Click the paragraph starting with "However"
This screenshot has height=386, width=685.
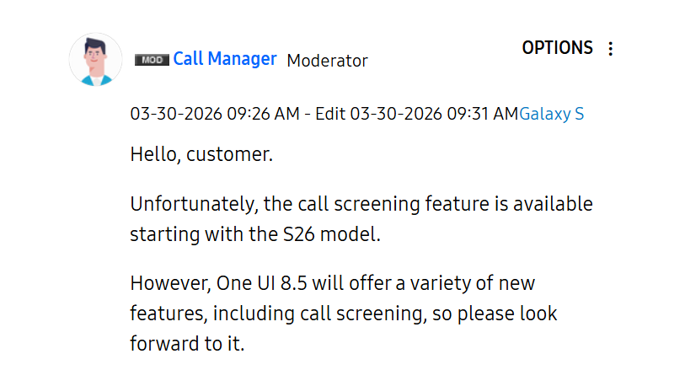coord(343,313)
